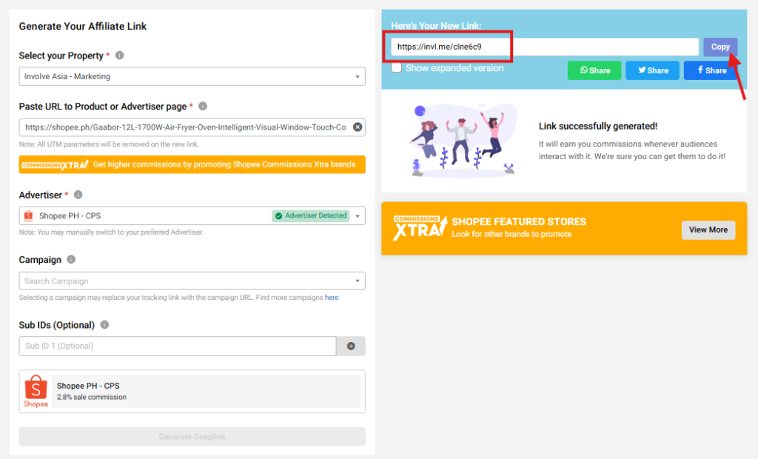Click info icon next to Select your Property

pyautogui.click(x=120, y=56)
